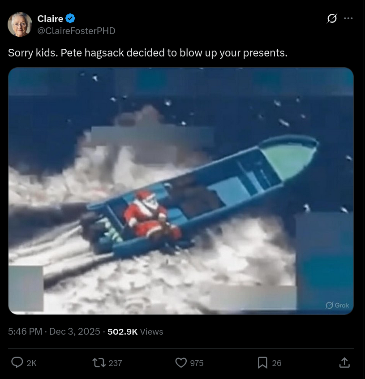Screen dimensions: 365x379
Task: Open the Grok explain-post icon
Action: coord(332,18)
